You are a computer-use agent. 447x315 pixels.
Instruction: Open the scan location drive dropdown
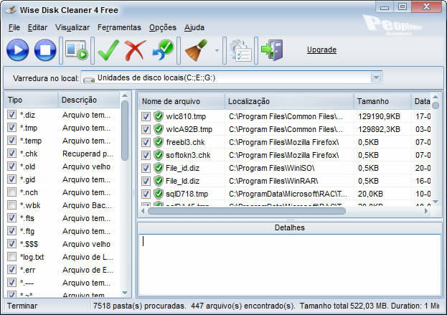point(377,77)
